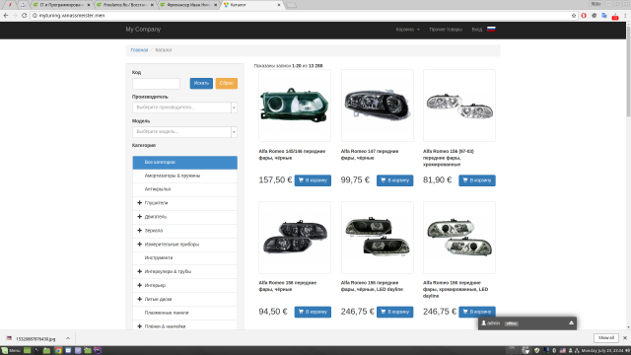Add Alfa Romeo 147 headlights to cart

pyautogui.click(x=394, y=180)
